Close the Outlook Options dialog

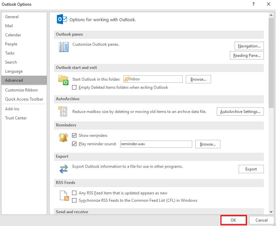(x=269, y=4)
